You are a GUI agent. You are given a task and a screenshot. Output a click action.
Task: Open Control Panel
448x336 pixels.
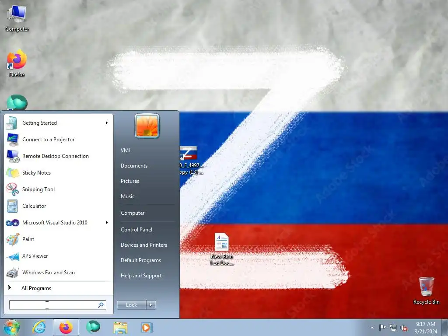pyautogui.click(x=136, y=230)
